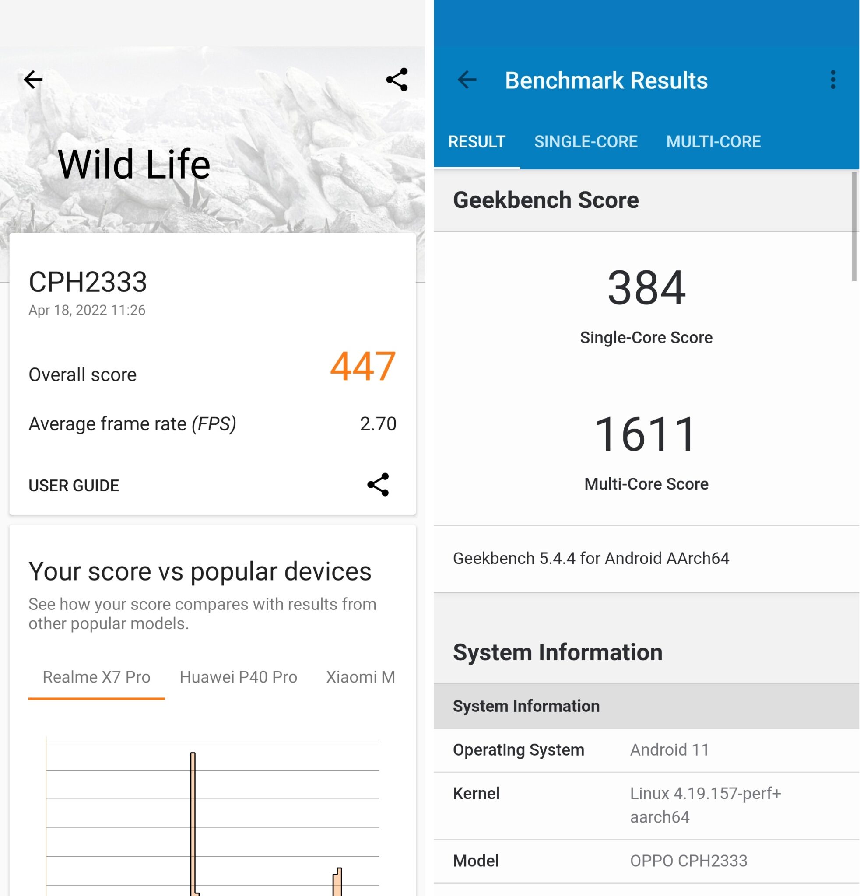Screen dimensions: 860x896
Task: Click the Wild Life title
Action: [134, 164]
